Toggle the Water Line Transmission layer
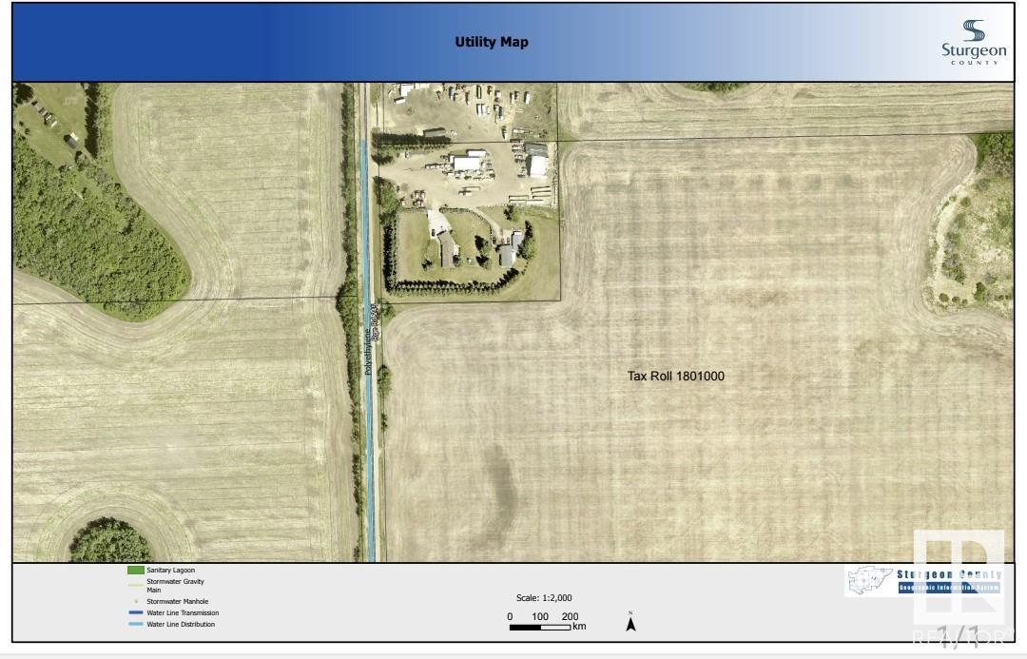This screenshot has width=1027, height=659. point(181,612)
